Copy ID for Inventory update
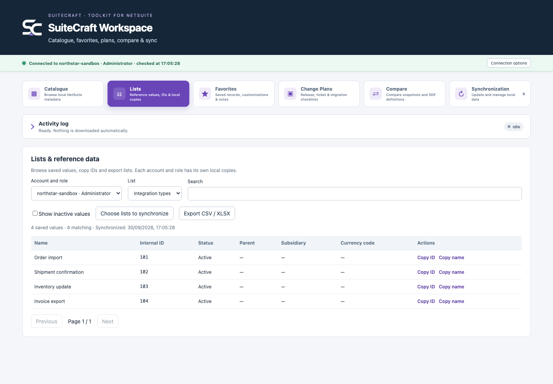Screen dimensions: 553x384 (x=426, y=287)
